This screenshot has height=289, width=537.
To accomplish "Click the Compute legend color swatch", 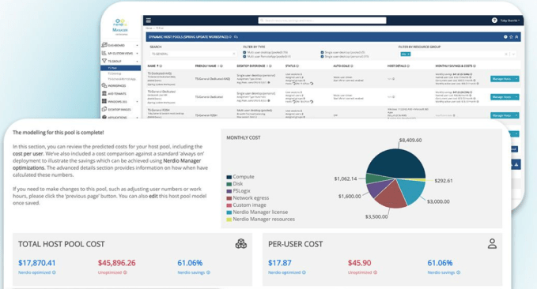I will 229,177.
